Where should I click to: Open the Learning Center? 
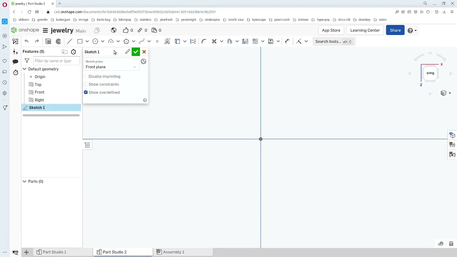coord(365,30)
